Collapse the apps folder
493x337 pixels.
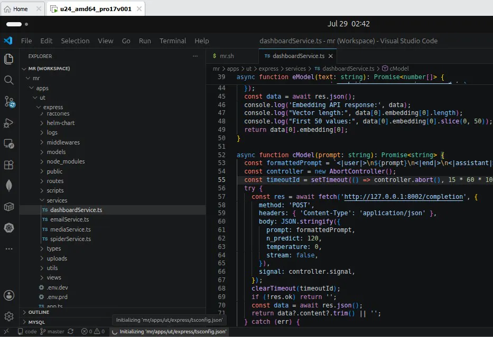32,88
